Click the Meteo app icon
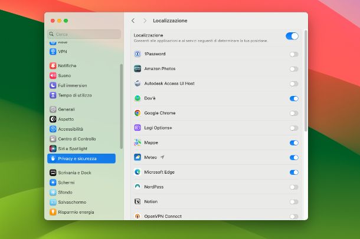Image resolution: width=360 pixels, height=239 pixels. click(x=138, y=157)
